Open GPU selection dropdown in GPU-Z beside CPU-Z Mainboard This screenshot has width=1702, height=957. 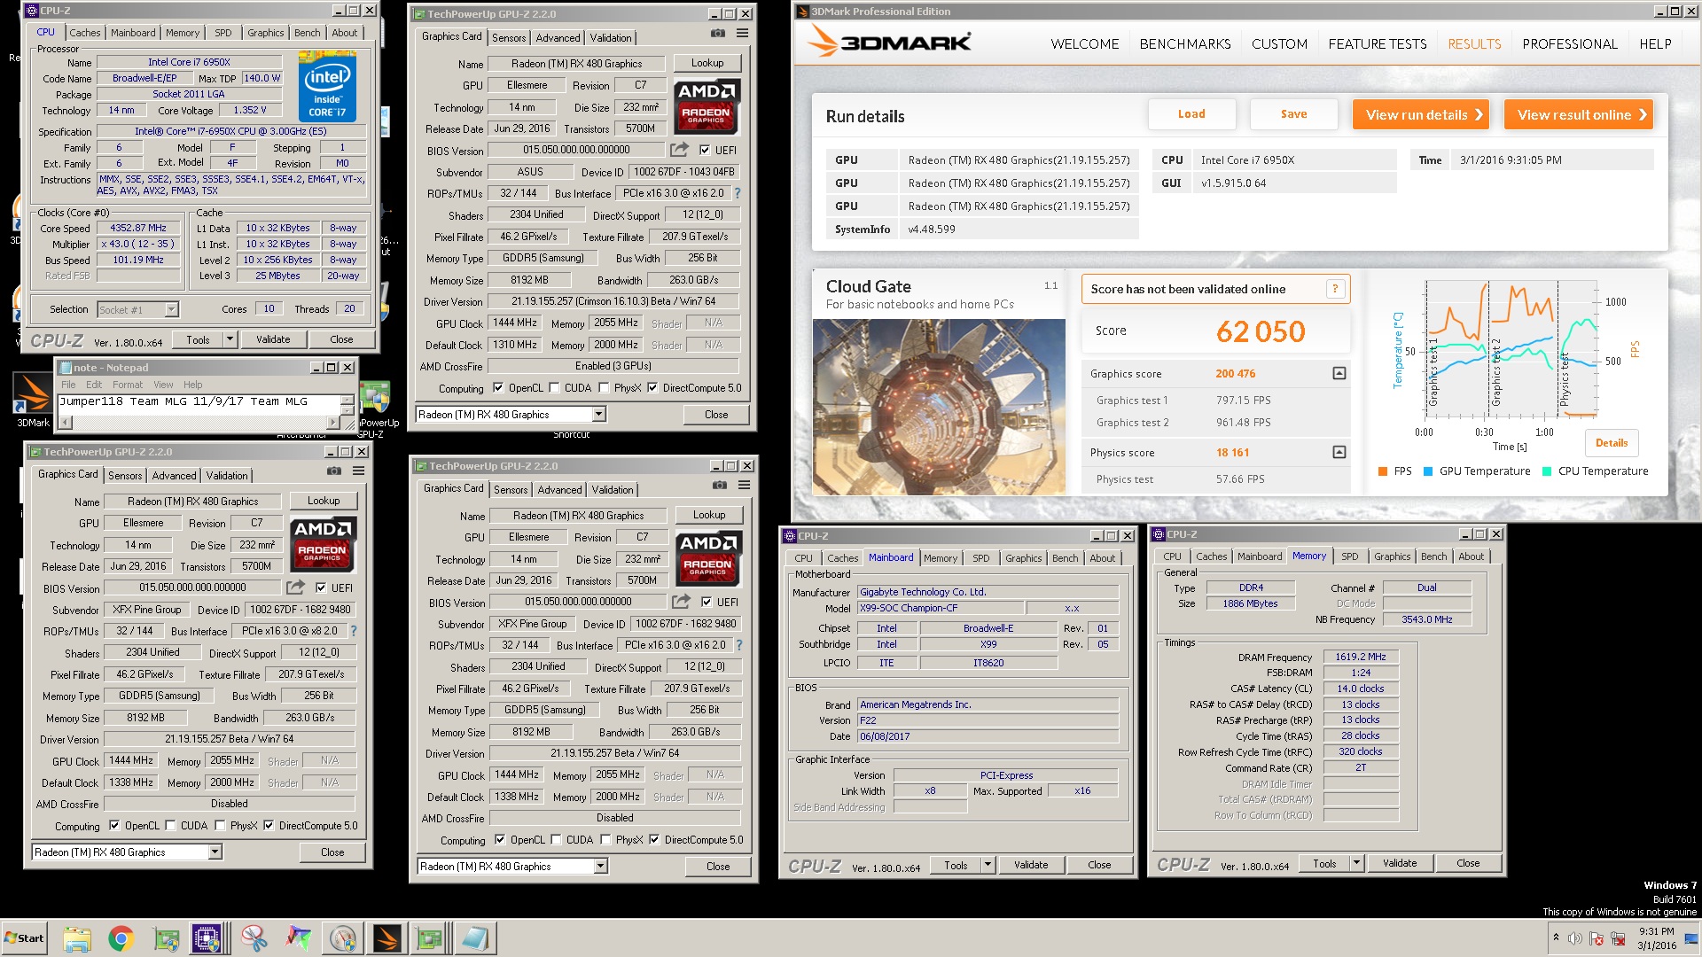(601, 867)
